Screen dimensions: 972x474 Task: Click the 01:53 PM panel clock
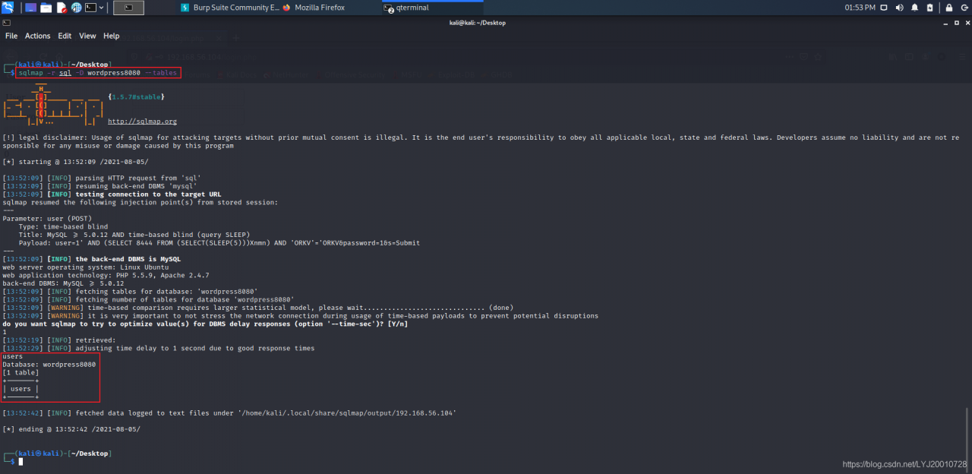click(860, 8)
